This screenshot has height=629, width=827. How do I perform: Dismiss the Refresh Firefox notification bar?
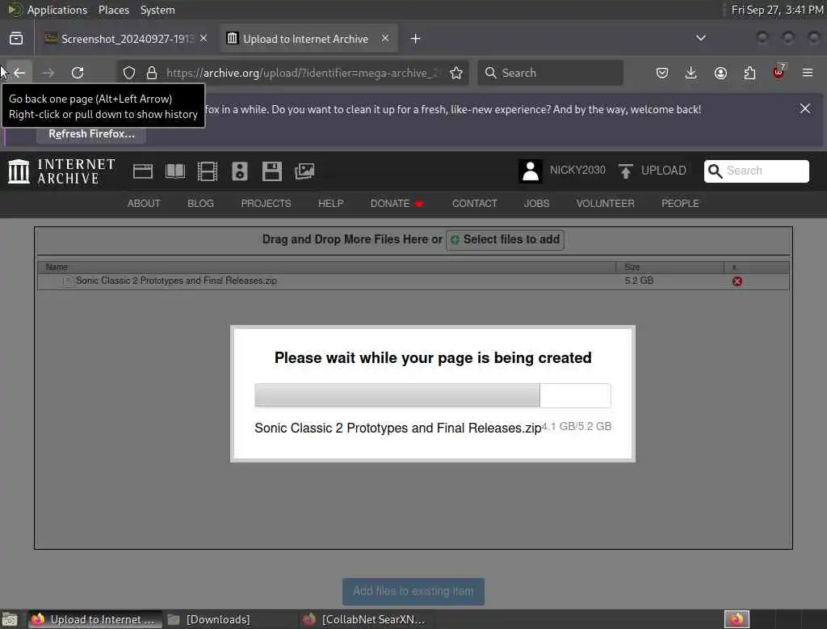[x=805, y=109]
